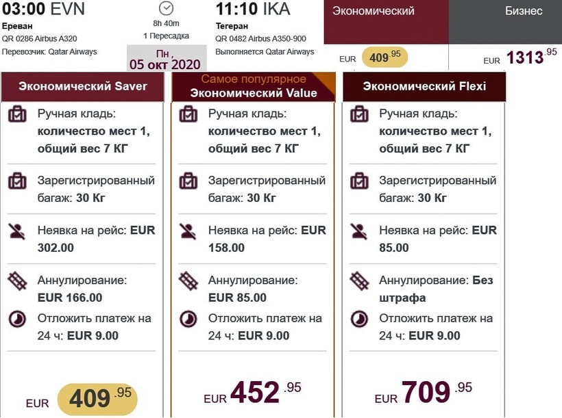Click no-show icon in Flexi column
Screen dimensions: 562x418
(359, 231)
